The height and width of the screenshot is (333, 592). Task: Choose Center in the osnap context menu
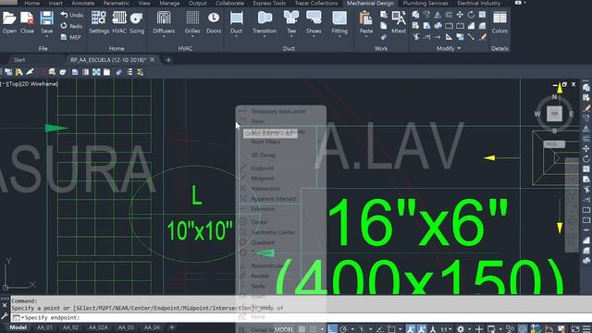tap(260, 222)
